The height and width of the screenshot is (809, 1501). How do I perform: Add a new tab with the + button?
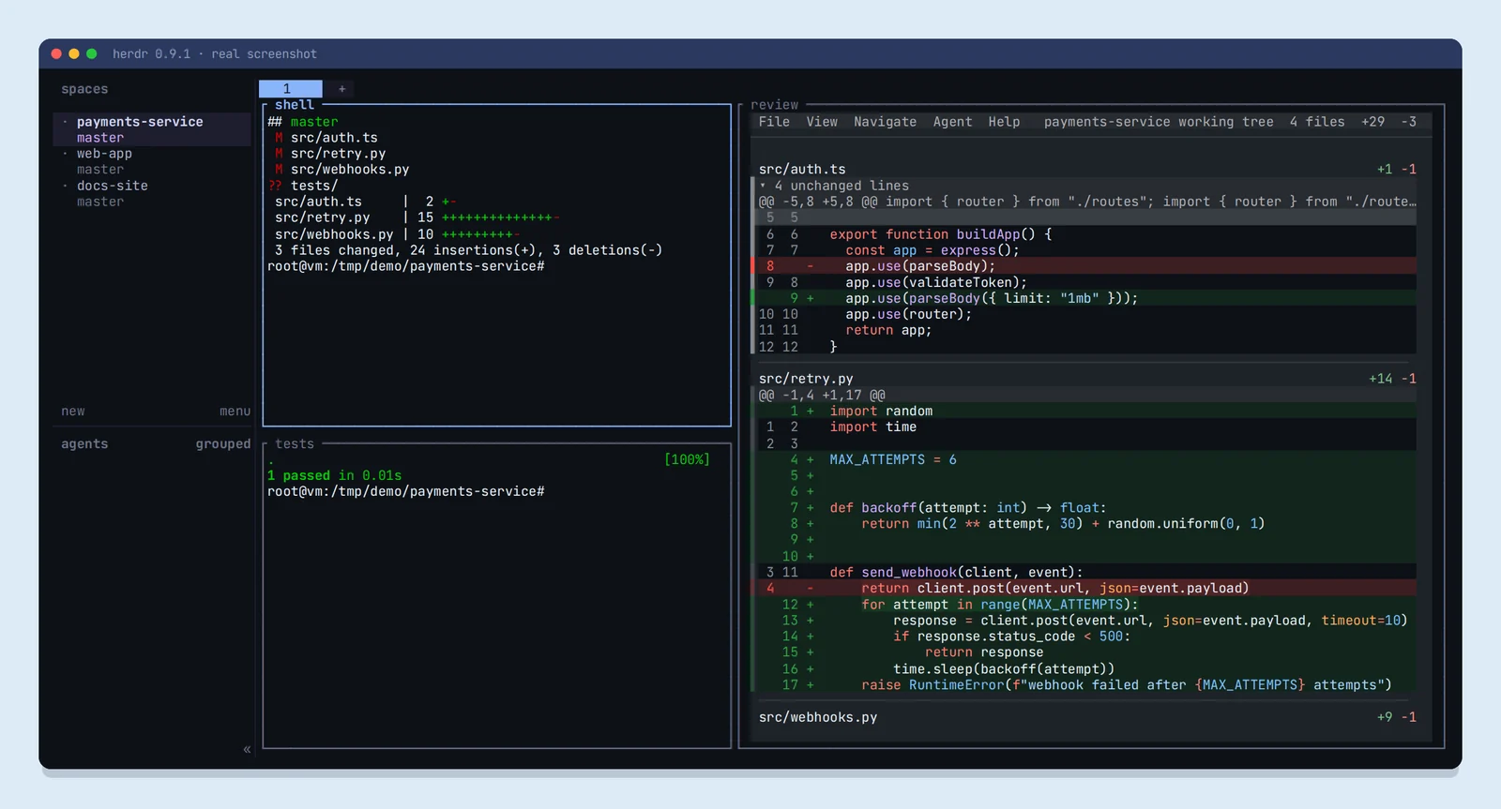point(341,89)
